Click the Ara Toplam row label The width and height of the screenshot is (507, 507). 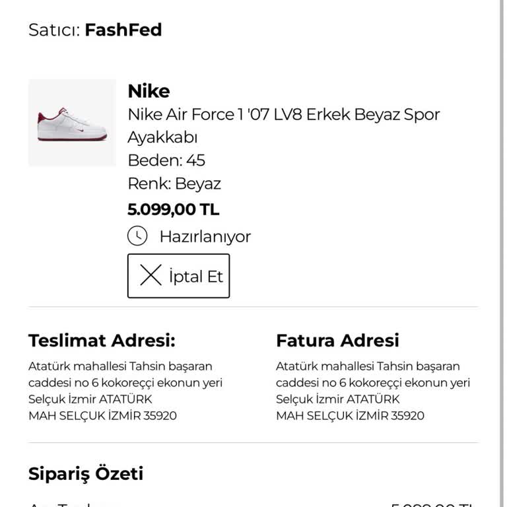click(66, 504)
